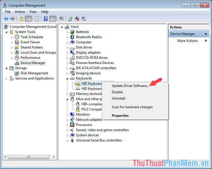Select the Event Viewer icon
212x169 pixels.
(x=17, y=42)
